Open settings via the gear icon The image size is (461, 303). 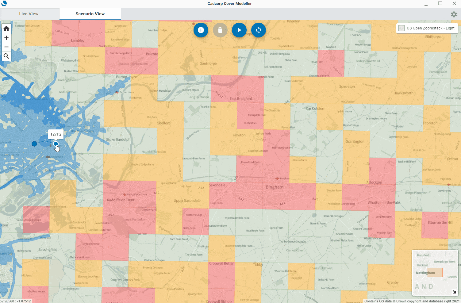click(x=454, y=14)
